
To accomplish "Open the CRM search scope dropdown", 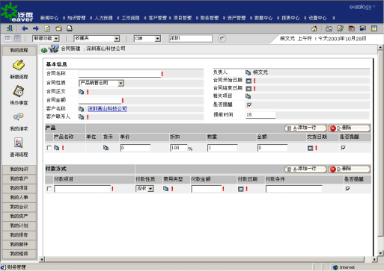I will point(147,38).
